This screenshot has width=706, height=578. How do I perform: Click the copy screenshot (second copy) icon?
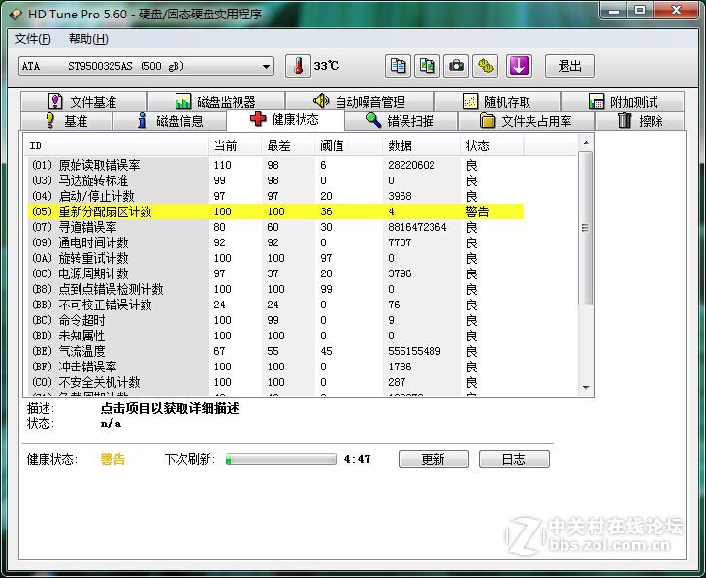427,66
